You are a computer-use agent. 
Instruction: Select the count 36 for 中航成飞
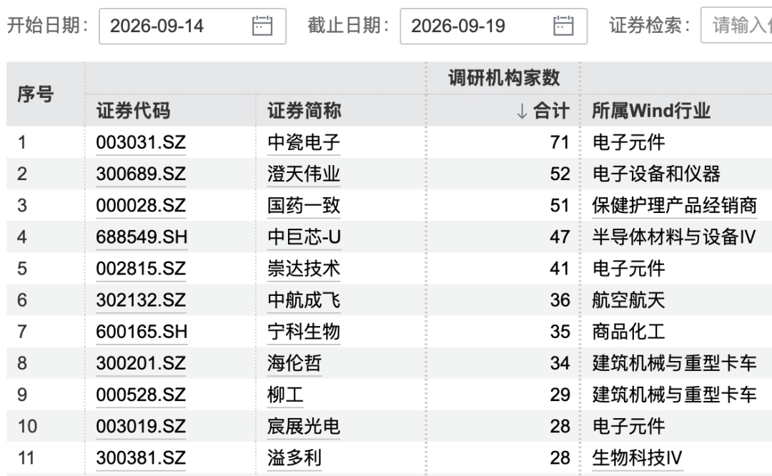pyautogui.click(x=560, y=299)
